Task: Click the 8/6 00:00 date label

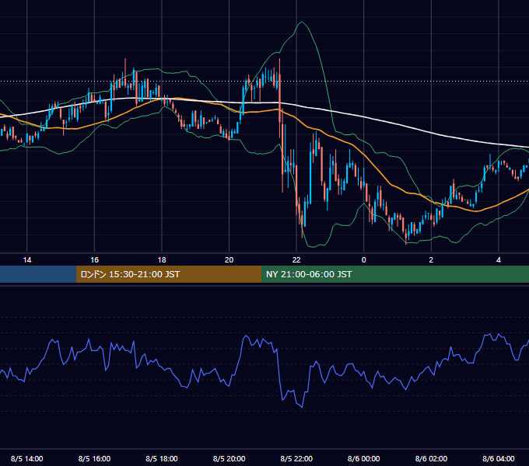Action: tap(364, 458)
